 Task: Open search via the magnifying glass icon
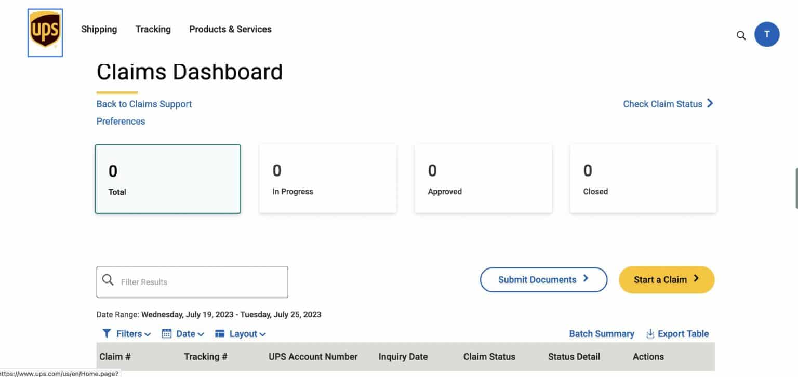[x=741, y=35]
